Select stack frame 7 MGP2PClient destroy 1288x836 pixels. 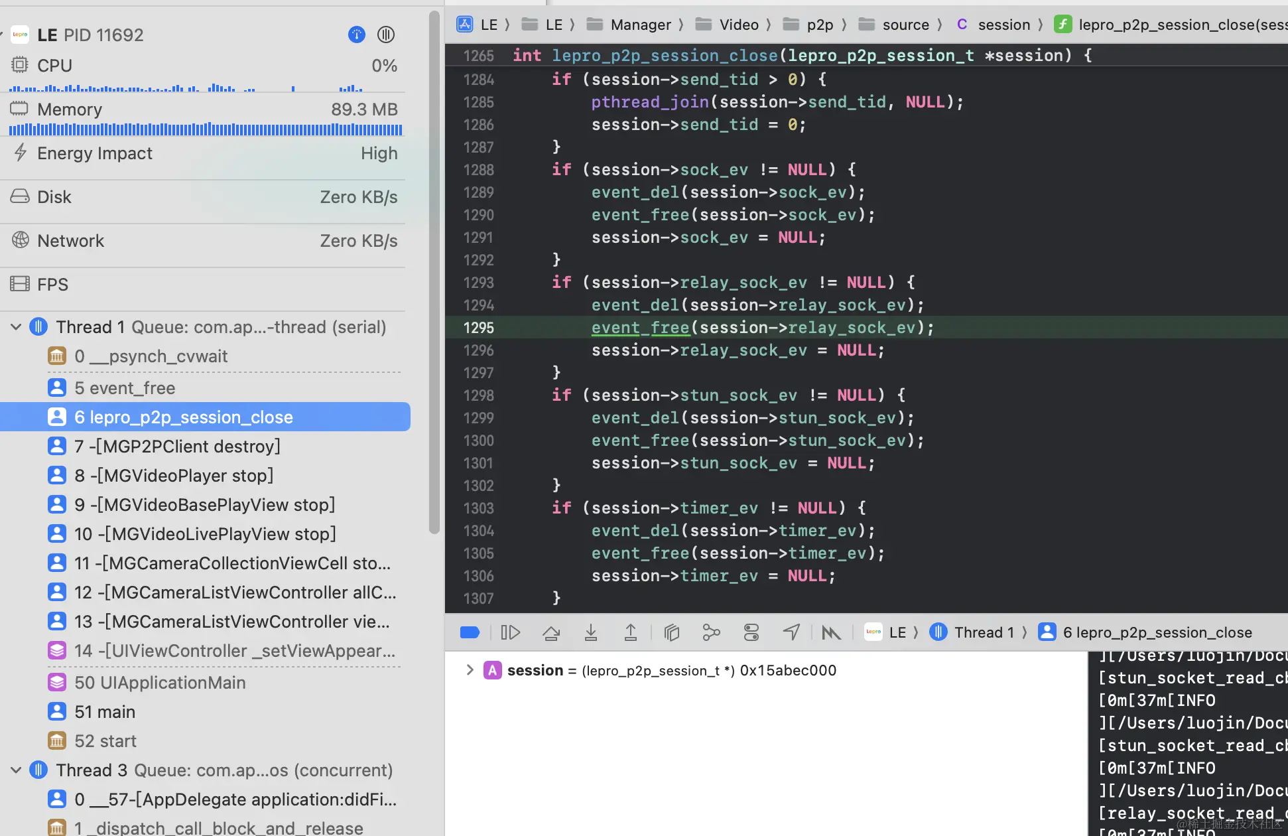pos(177,447)
